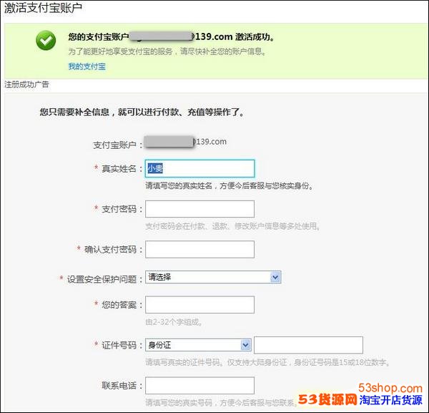Click the ID number field beside 身份证
The image size is (429, 413).
308,345
